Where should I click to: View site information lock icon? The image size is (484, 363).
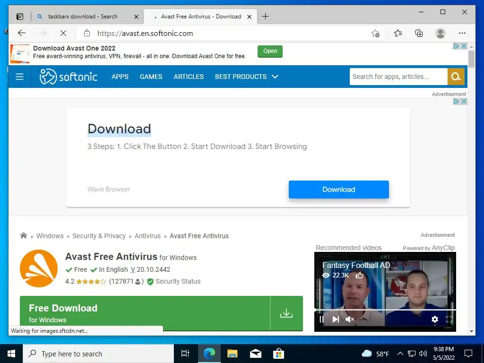[x=87, y=33]
